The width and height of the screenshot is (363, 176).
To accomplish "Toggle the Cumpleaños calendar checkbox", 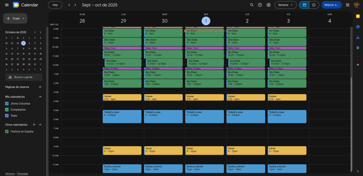I will point(7,110).
